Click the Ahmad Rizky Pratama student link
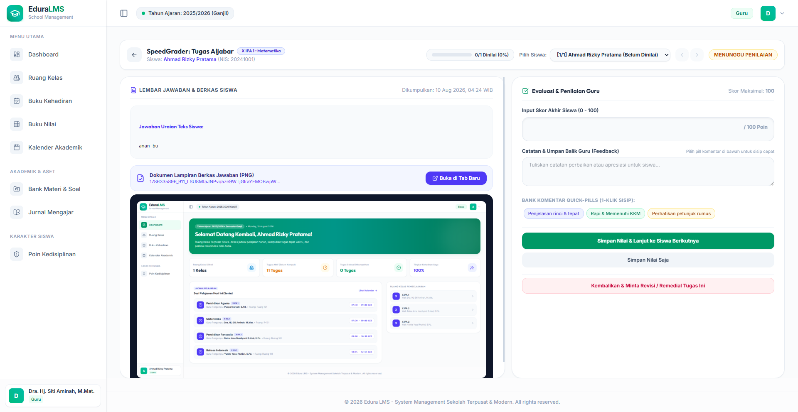Viewport: 798px width, 412px height. click(x=190, y=59)
